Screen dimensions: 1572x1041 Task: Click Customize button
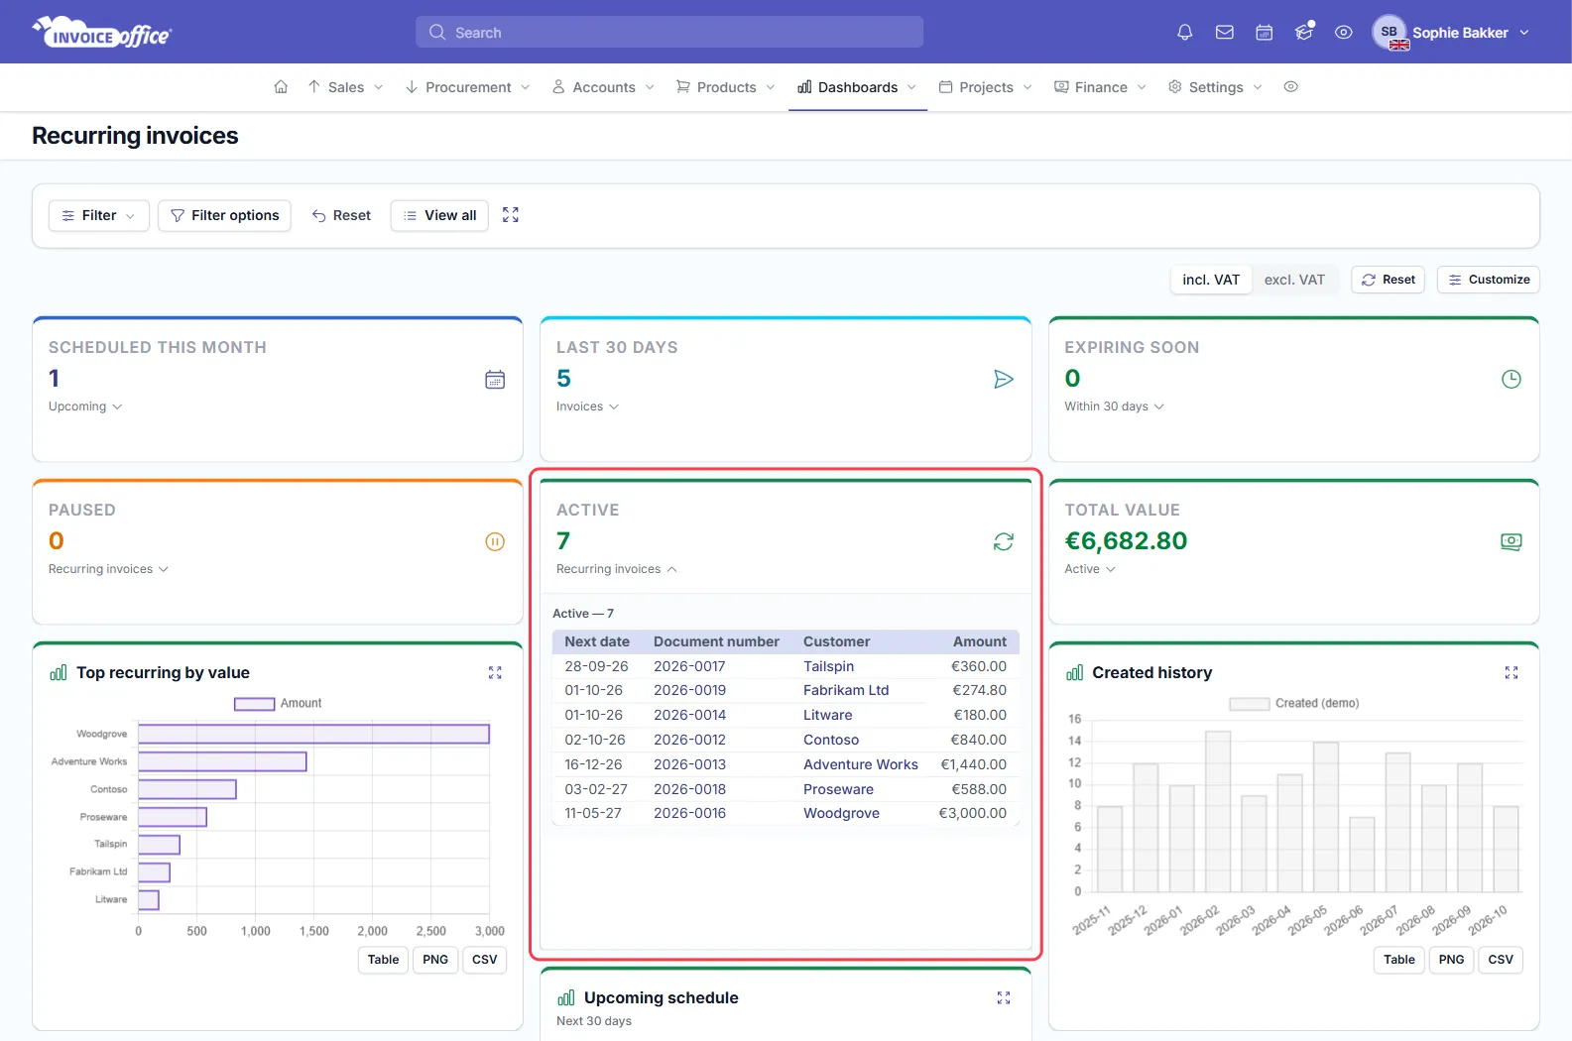pyautogui.click(x=1488, y=280)
